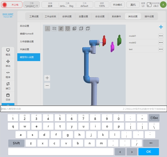Open the 移动 (Move) sidebar icon

point(8,63)
